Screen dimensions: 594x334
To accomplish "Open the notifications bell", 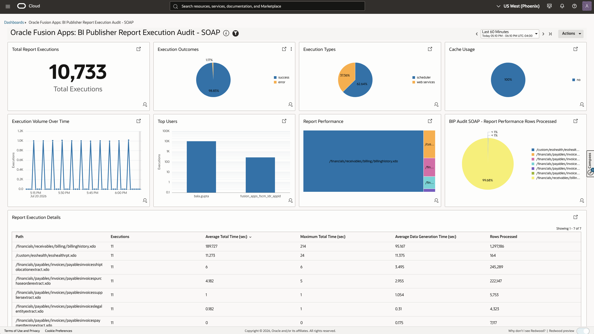I will pyautogui.click(x=562, y=6).
